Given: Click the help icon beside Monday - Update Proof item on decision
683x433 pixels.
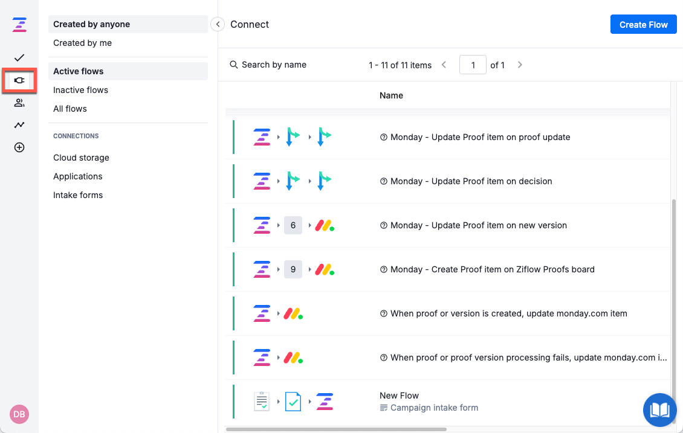Looking at the screenshot, I should pyautogui.click(x=383, y=181).
